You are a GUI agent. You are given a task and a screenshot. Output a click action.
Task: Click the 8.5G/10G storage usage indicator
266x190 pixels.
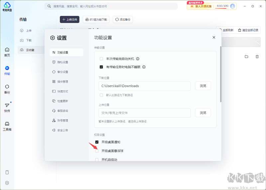point(222,6)
